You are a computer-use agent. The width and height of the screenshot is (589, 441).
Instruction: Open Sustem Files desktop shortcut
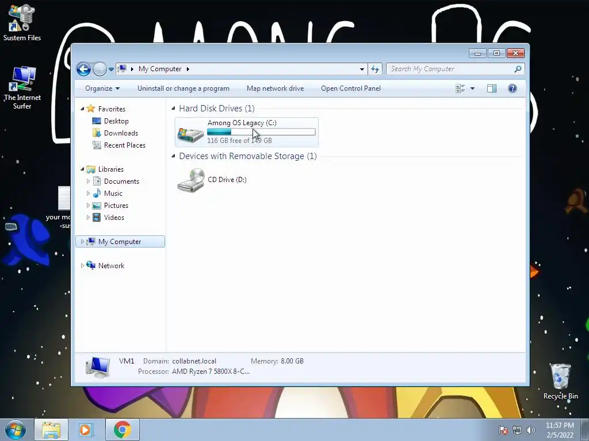click(x=22, y=22)
